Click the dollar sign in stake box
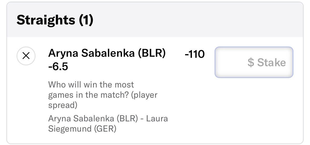Viewport: 310px width, 145px height. coord(251,63)
